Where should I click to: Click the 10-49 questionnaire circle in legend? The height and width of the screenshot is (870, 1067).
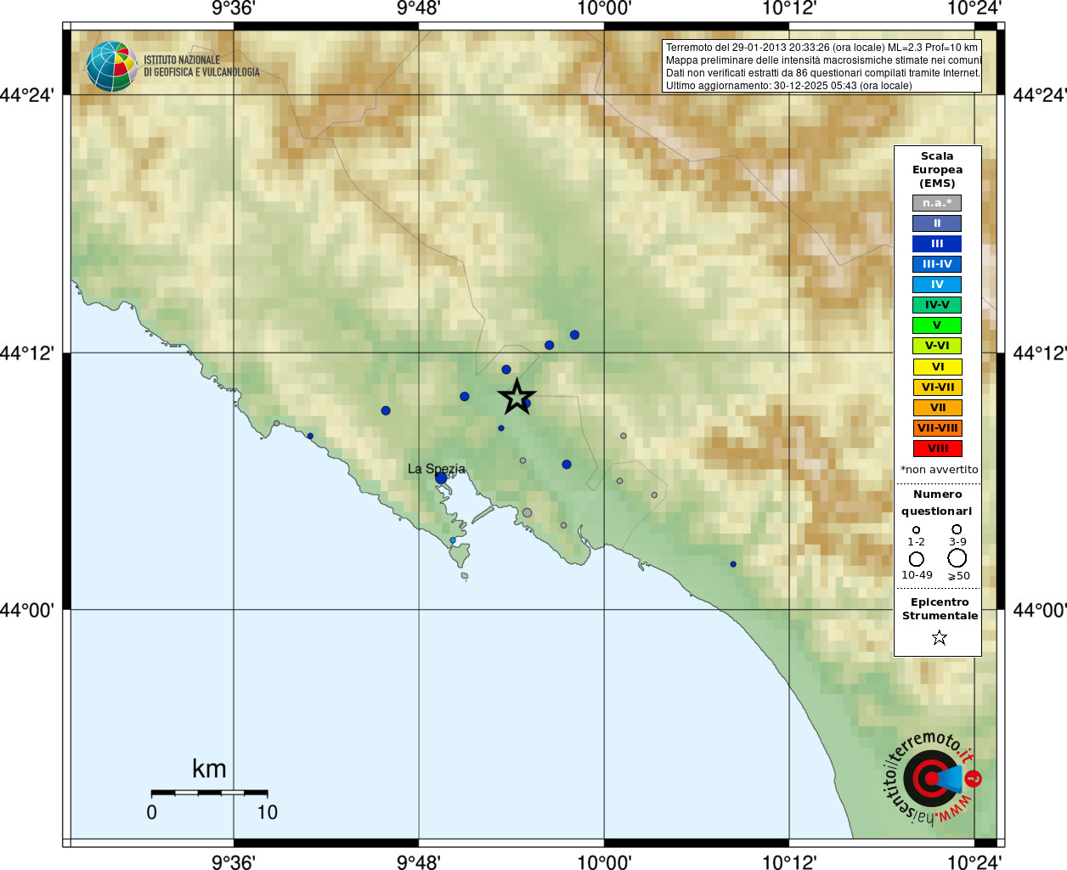[917, 559]
